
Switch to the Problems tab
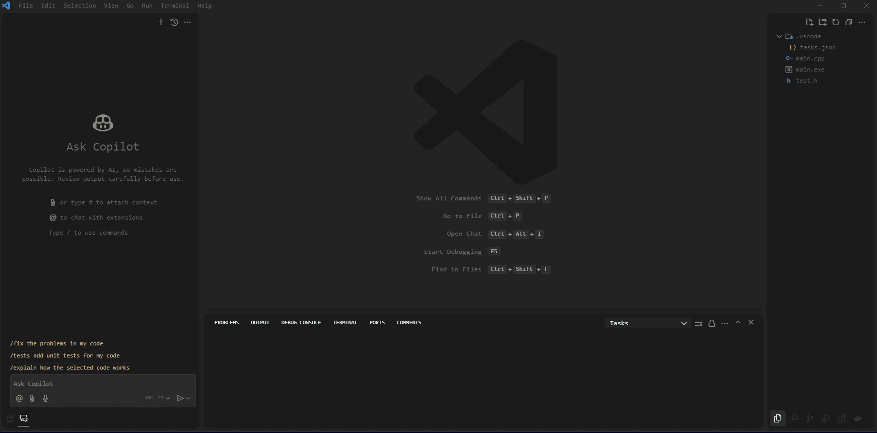click(227, 323)
